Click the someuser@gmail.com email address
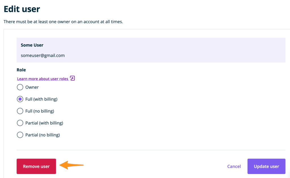This screenshot has width=290, height=178. pyautogui.click(x=43, y=56)
